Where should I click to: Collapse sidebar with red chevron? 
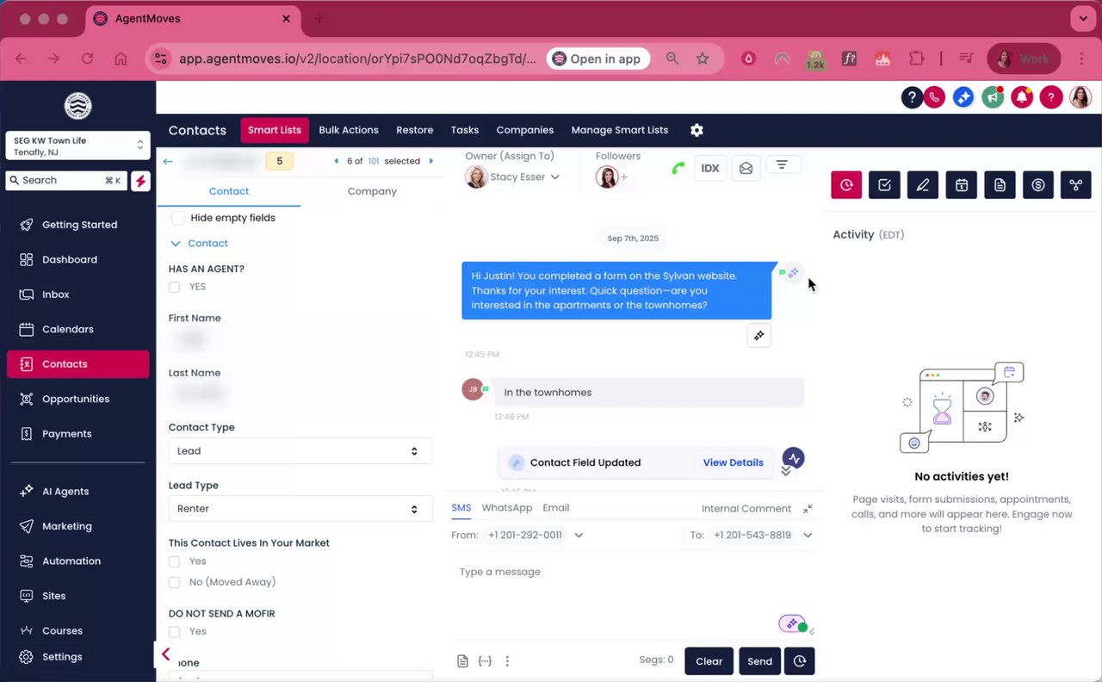coord(165,654)
